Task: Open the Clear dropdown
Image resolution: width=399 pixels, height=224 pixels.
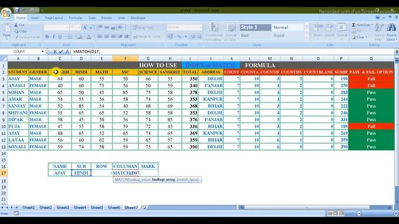Action: (360, 37)
